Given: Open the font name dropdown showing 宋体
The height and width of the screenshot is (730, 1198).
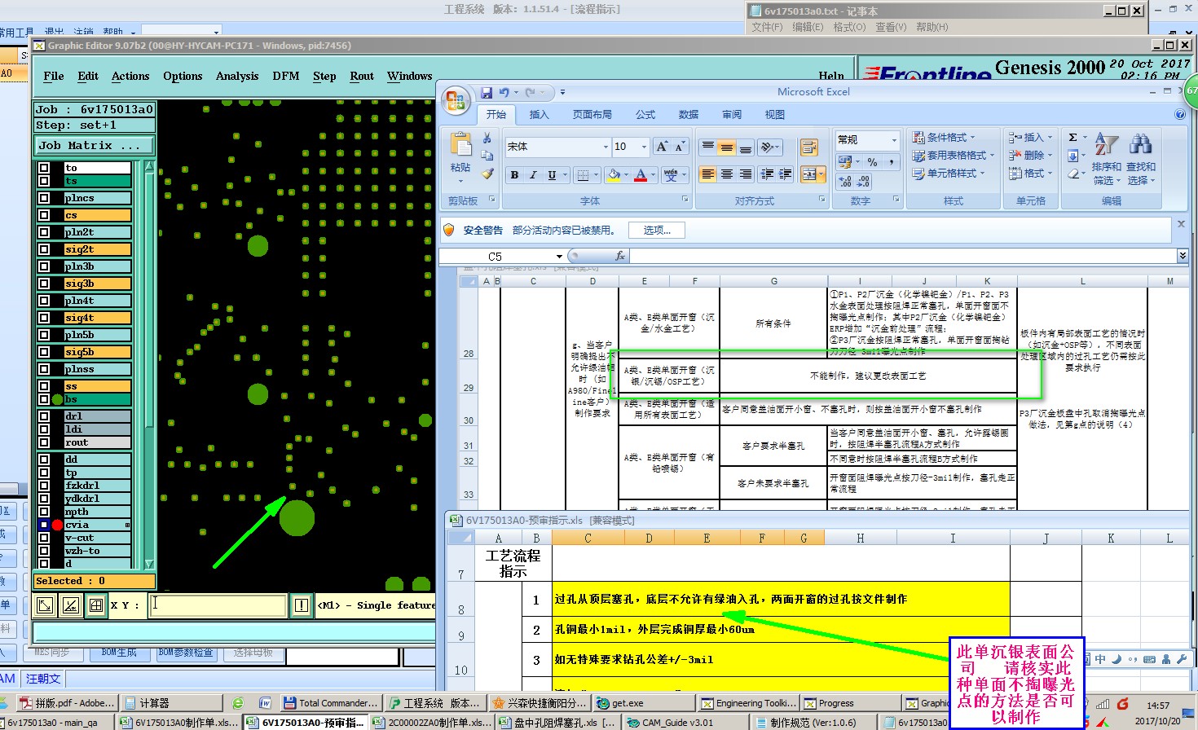Looking at the screenshot, I should tap(606, 147).
